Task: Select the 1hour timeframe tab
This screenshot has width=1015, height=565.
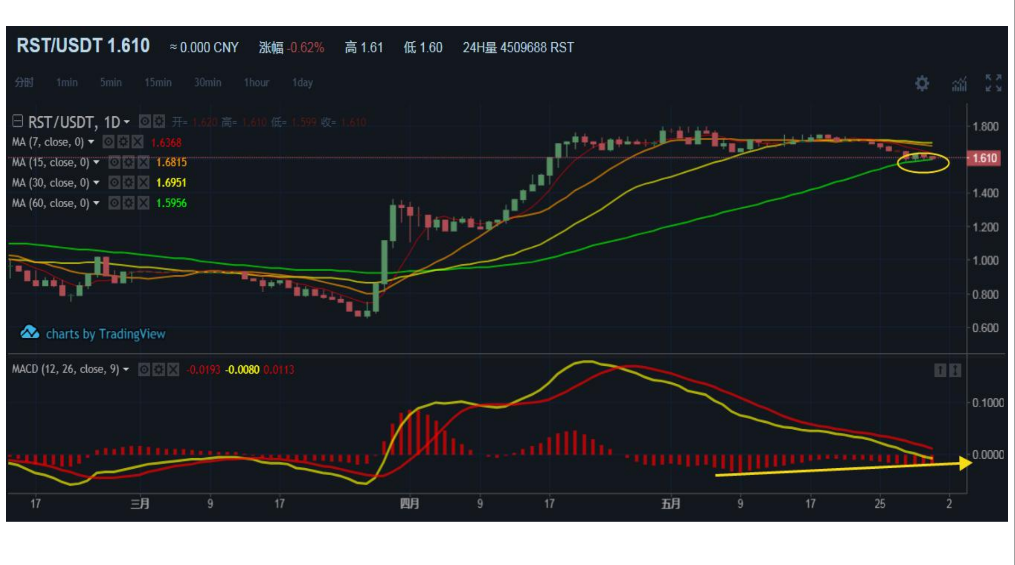Action: coord(256,82)
